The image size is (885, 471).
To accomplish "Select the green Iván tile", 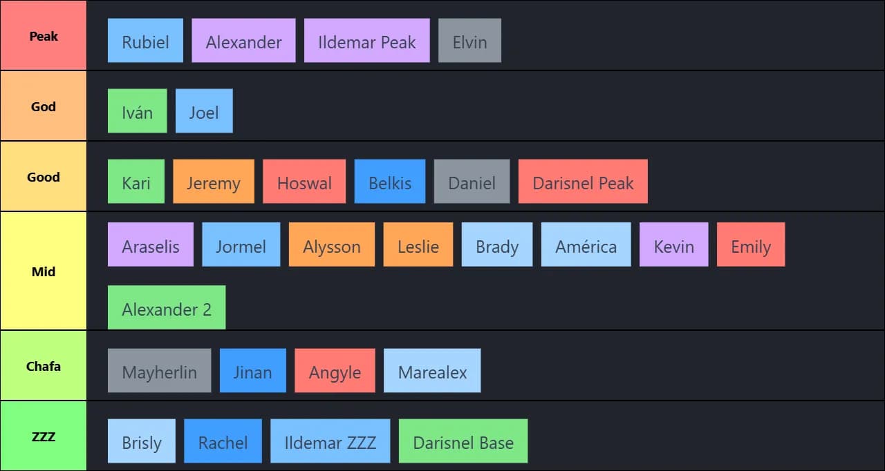I will [x=137, y=111].
